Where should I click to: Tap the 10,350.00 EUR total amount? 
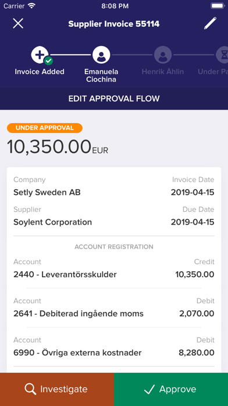58,147
